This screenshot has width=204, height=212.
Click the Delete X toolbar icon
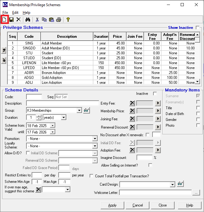tap(18, 20)
